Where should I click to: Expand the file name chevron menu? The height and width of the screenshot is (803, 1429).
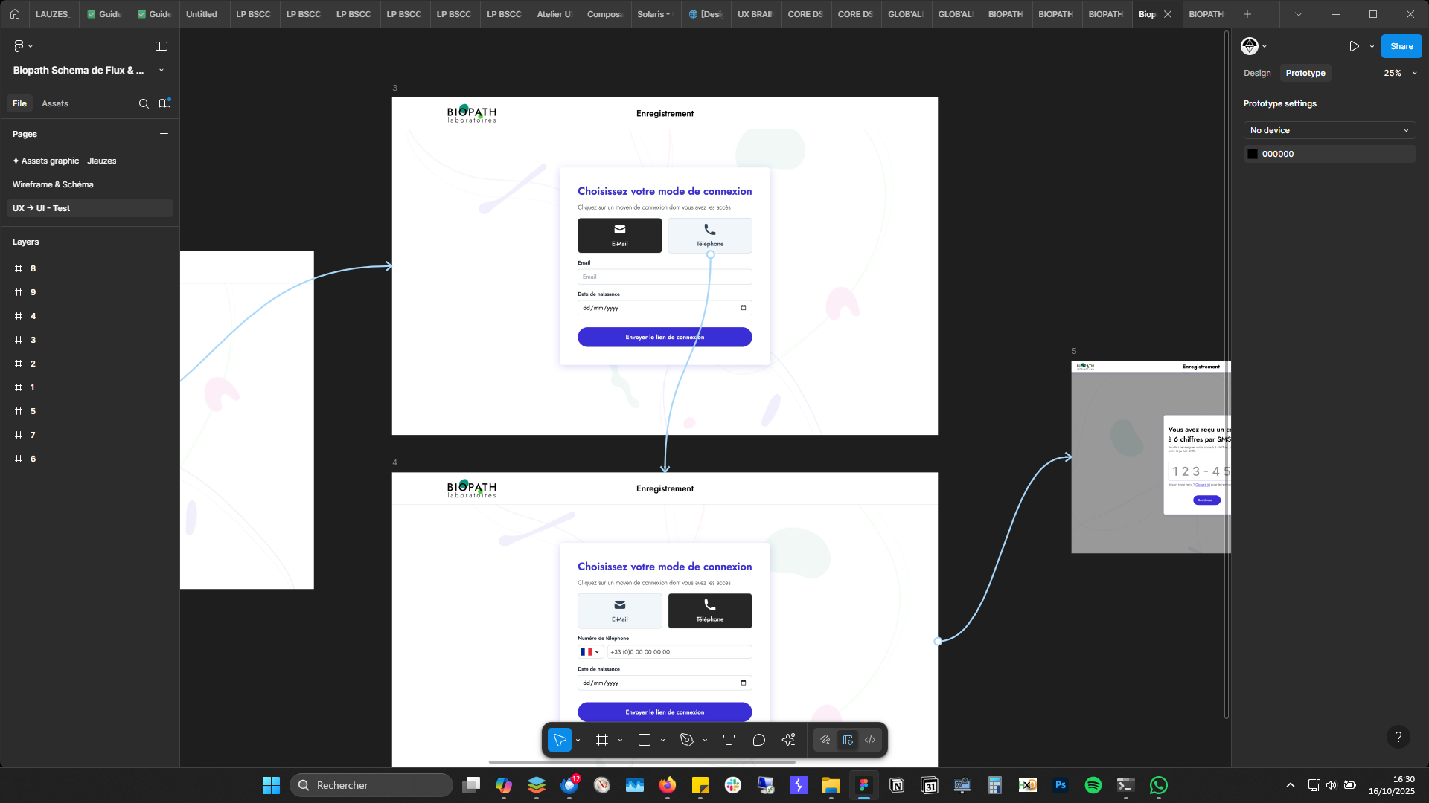[x=162, y=71]
